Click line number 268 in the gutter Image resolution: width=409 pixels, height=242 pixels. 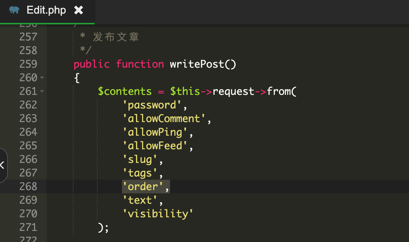pyautogui.click(x=28, y=187)
